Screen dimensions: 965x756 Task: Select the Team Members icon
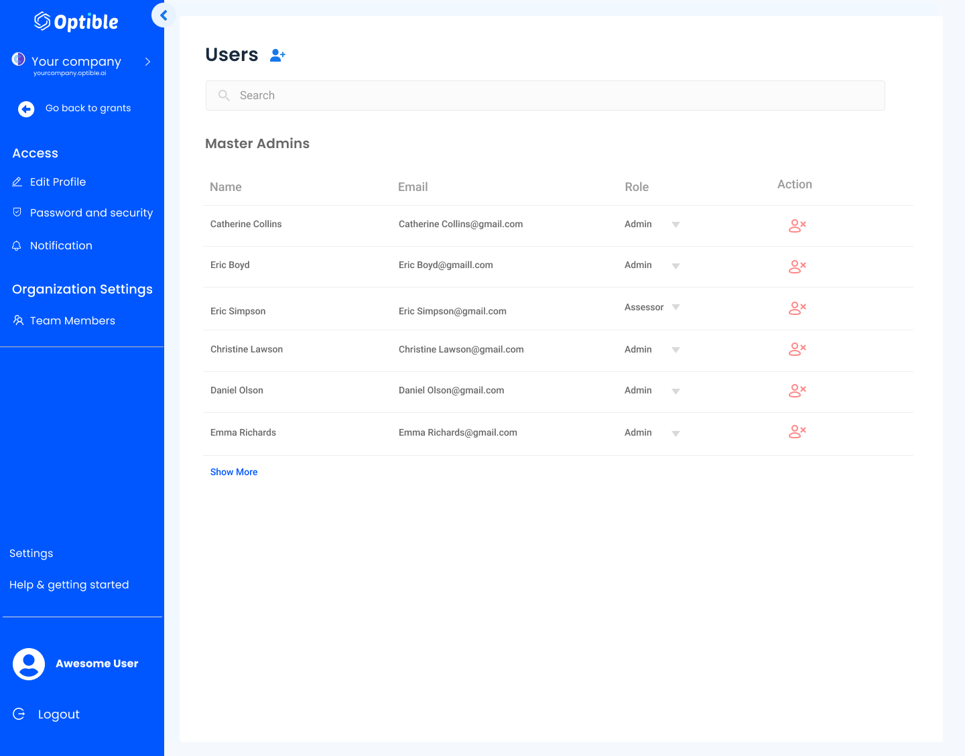(17, 320)
